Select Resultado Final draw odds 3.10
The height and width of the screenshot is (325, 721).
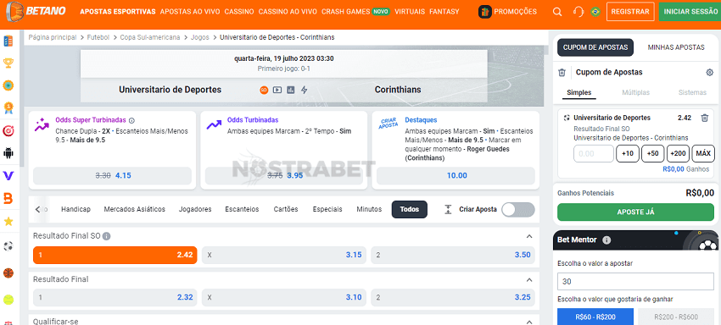point(284,297)
